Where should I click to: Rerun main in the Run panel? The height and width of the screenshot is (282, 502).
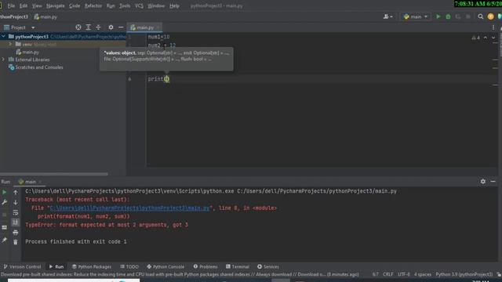[5, 193]
